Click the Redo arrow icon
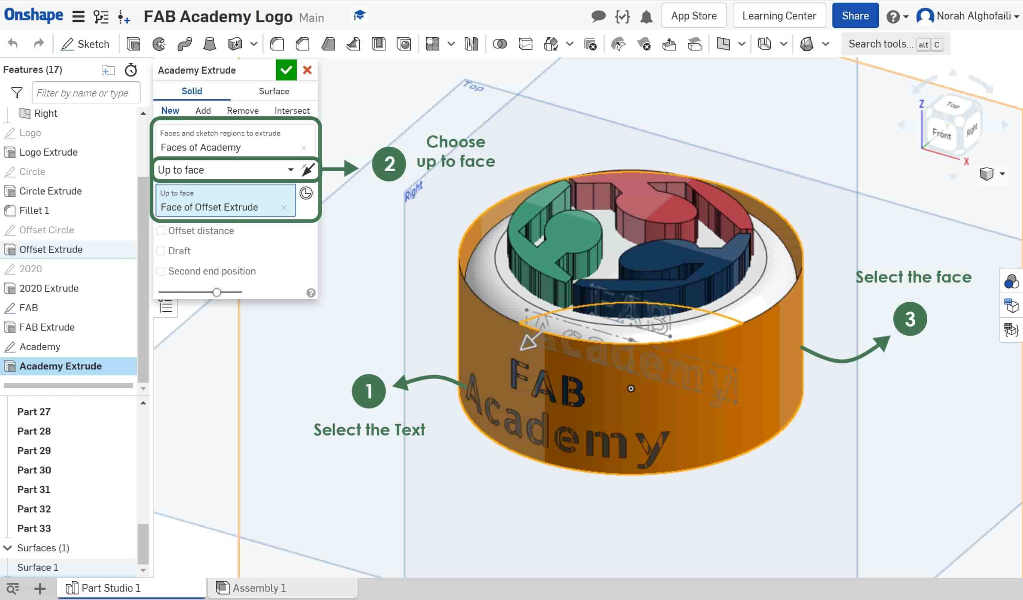Viewport: 1023px width, 600px height. pyautogui.click(x=39, y=43)
